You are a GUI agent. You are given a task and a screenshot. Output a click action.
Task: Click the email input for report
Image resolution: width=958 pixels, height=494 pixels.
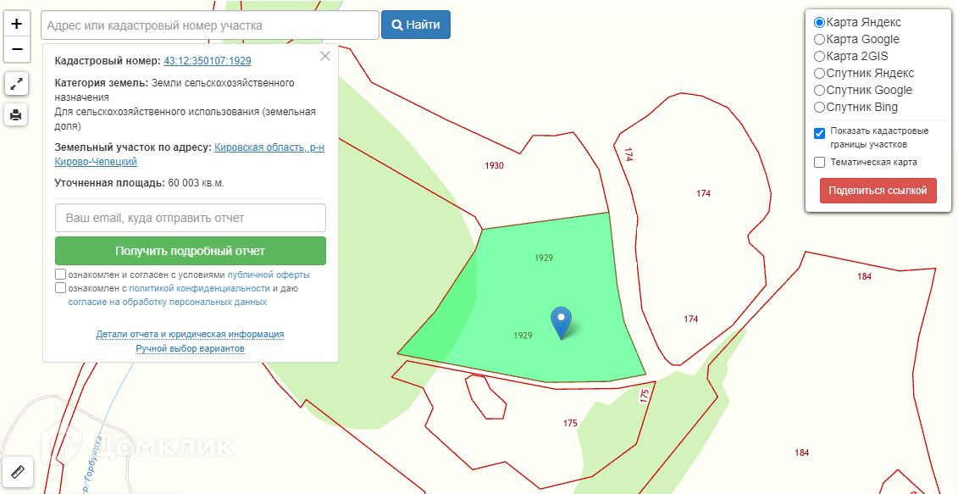tap(190, 218)
